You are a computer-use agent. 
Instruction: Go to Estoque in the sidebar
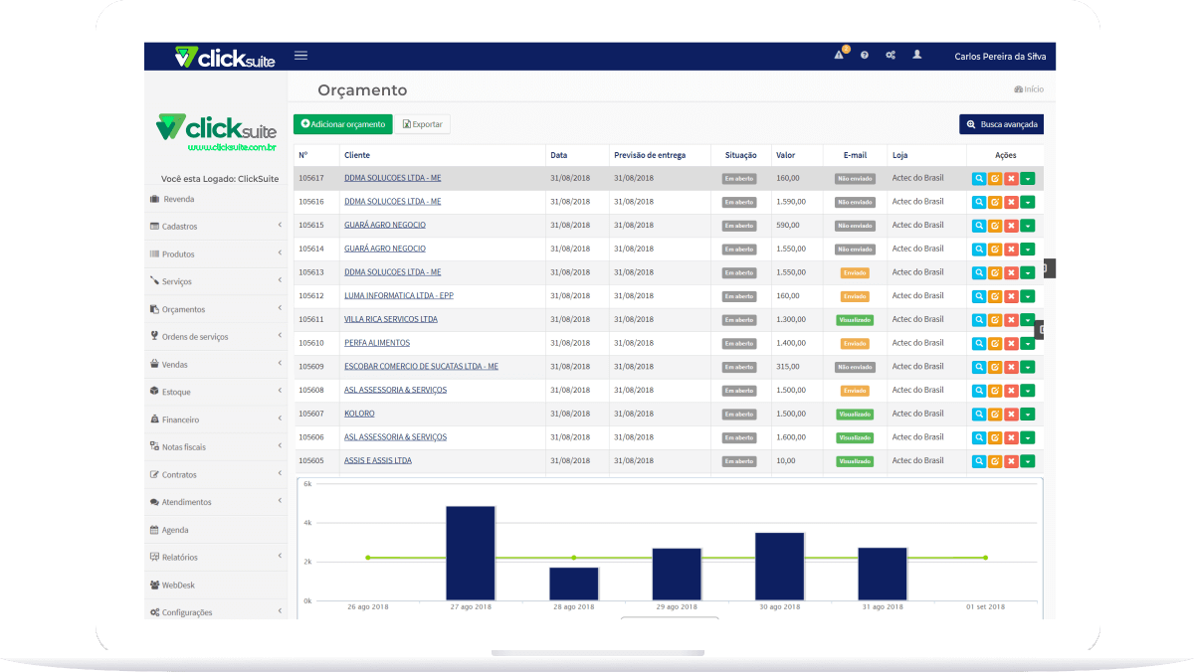(216, 392)
